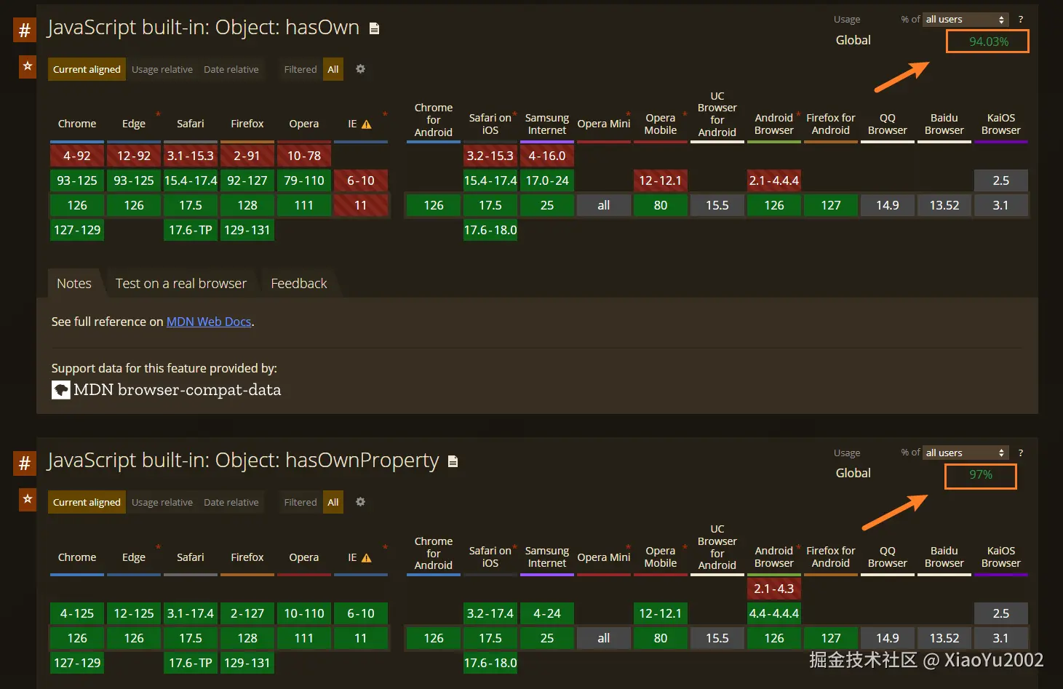Click Chrome 4-125 cell in hasOwnProperty table
This screenshot has width=1063, height=689.
click(x=77, y=613)
